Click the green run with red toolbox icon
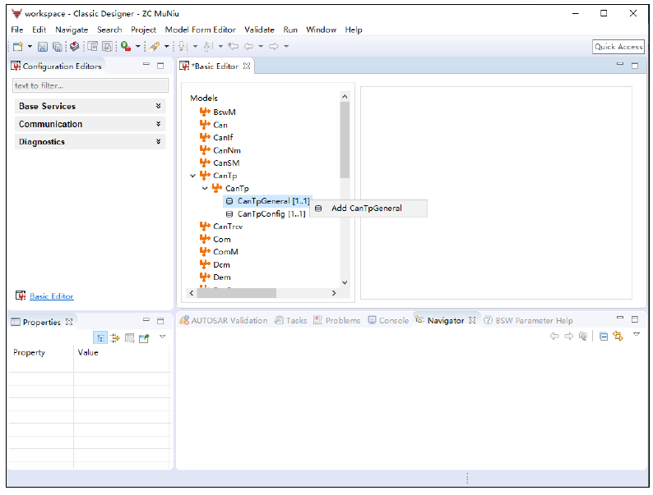This screenshot has height=495, width=653. 126,47
